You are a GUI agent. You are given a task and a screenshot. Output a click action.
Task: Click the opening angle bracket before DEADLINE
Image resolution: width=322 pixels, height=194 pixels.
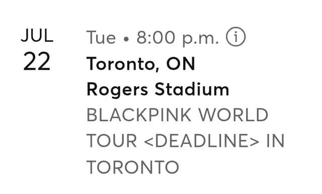[x=149, y=141]
